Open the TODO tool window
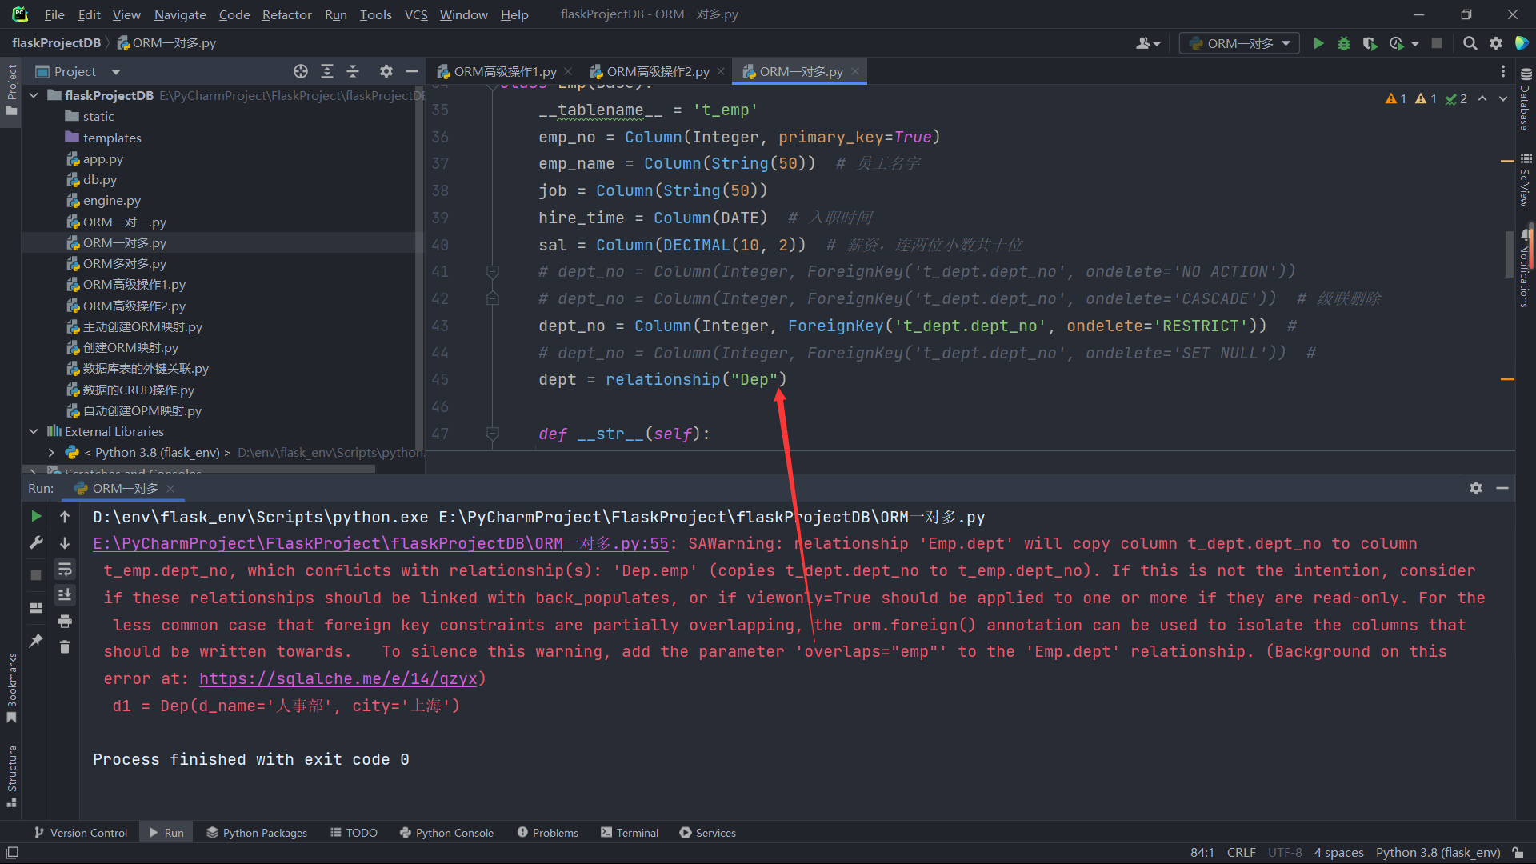The image size is (1536, 864). point(354,833)
